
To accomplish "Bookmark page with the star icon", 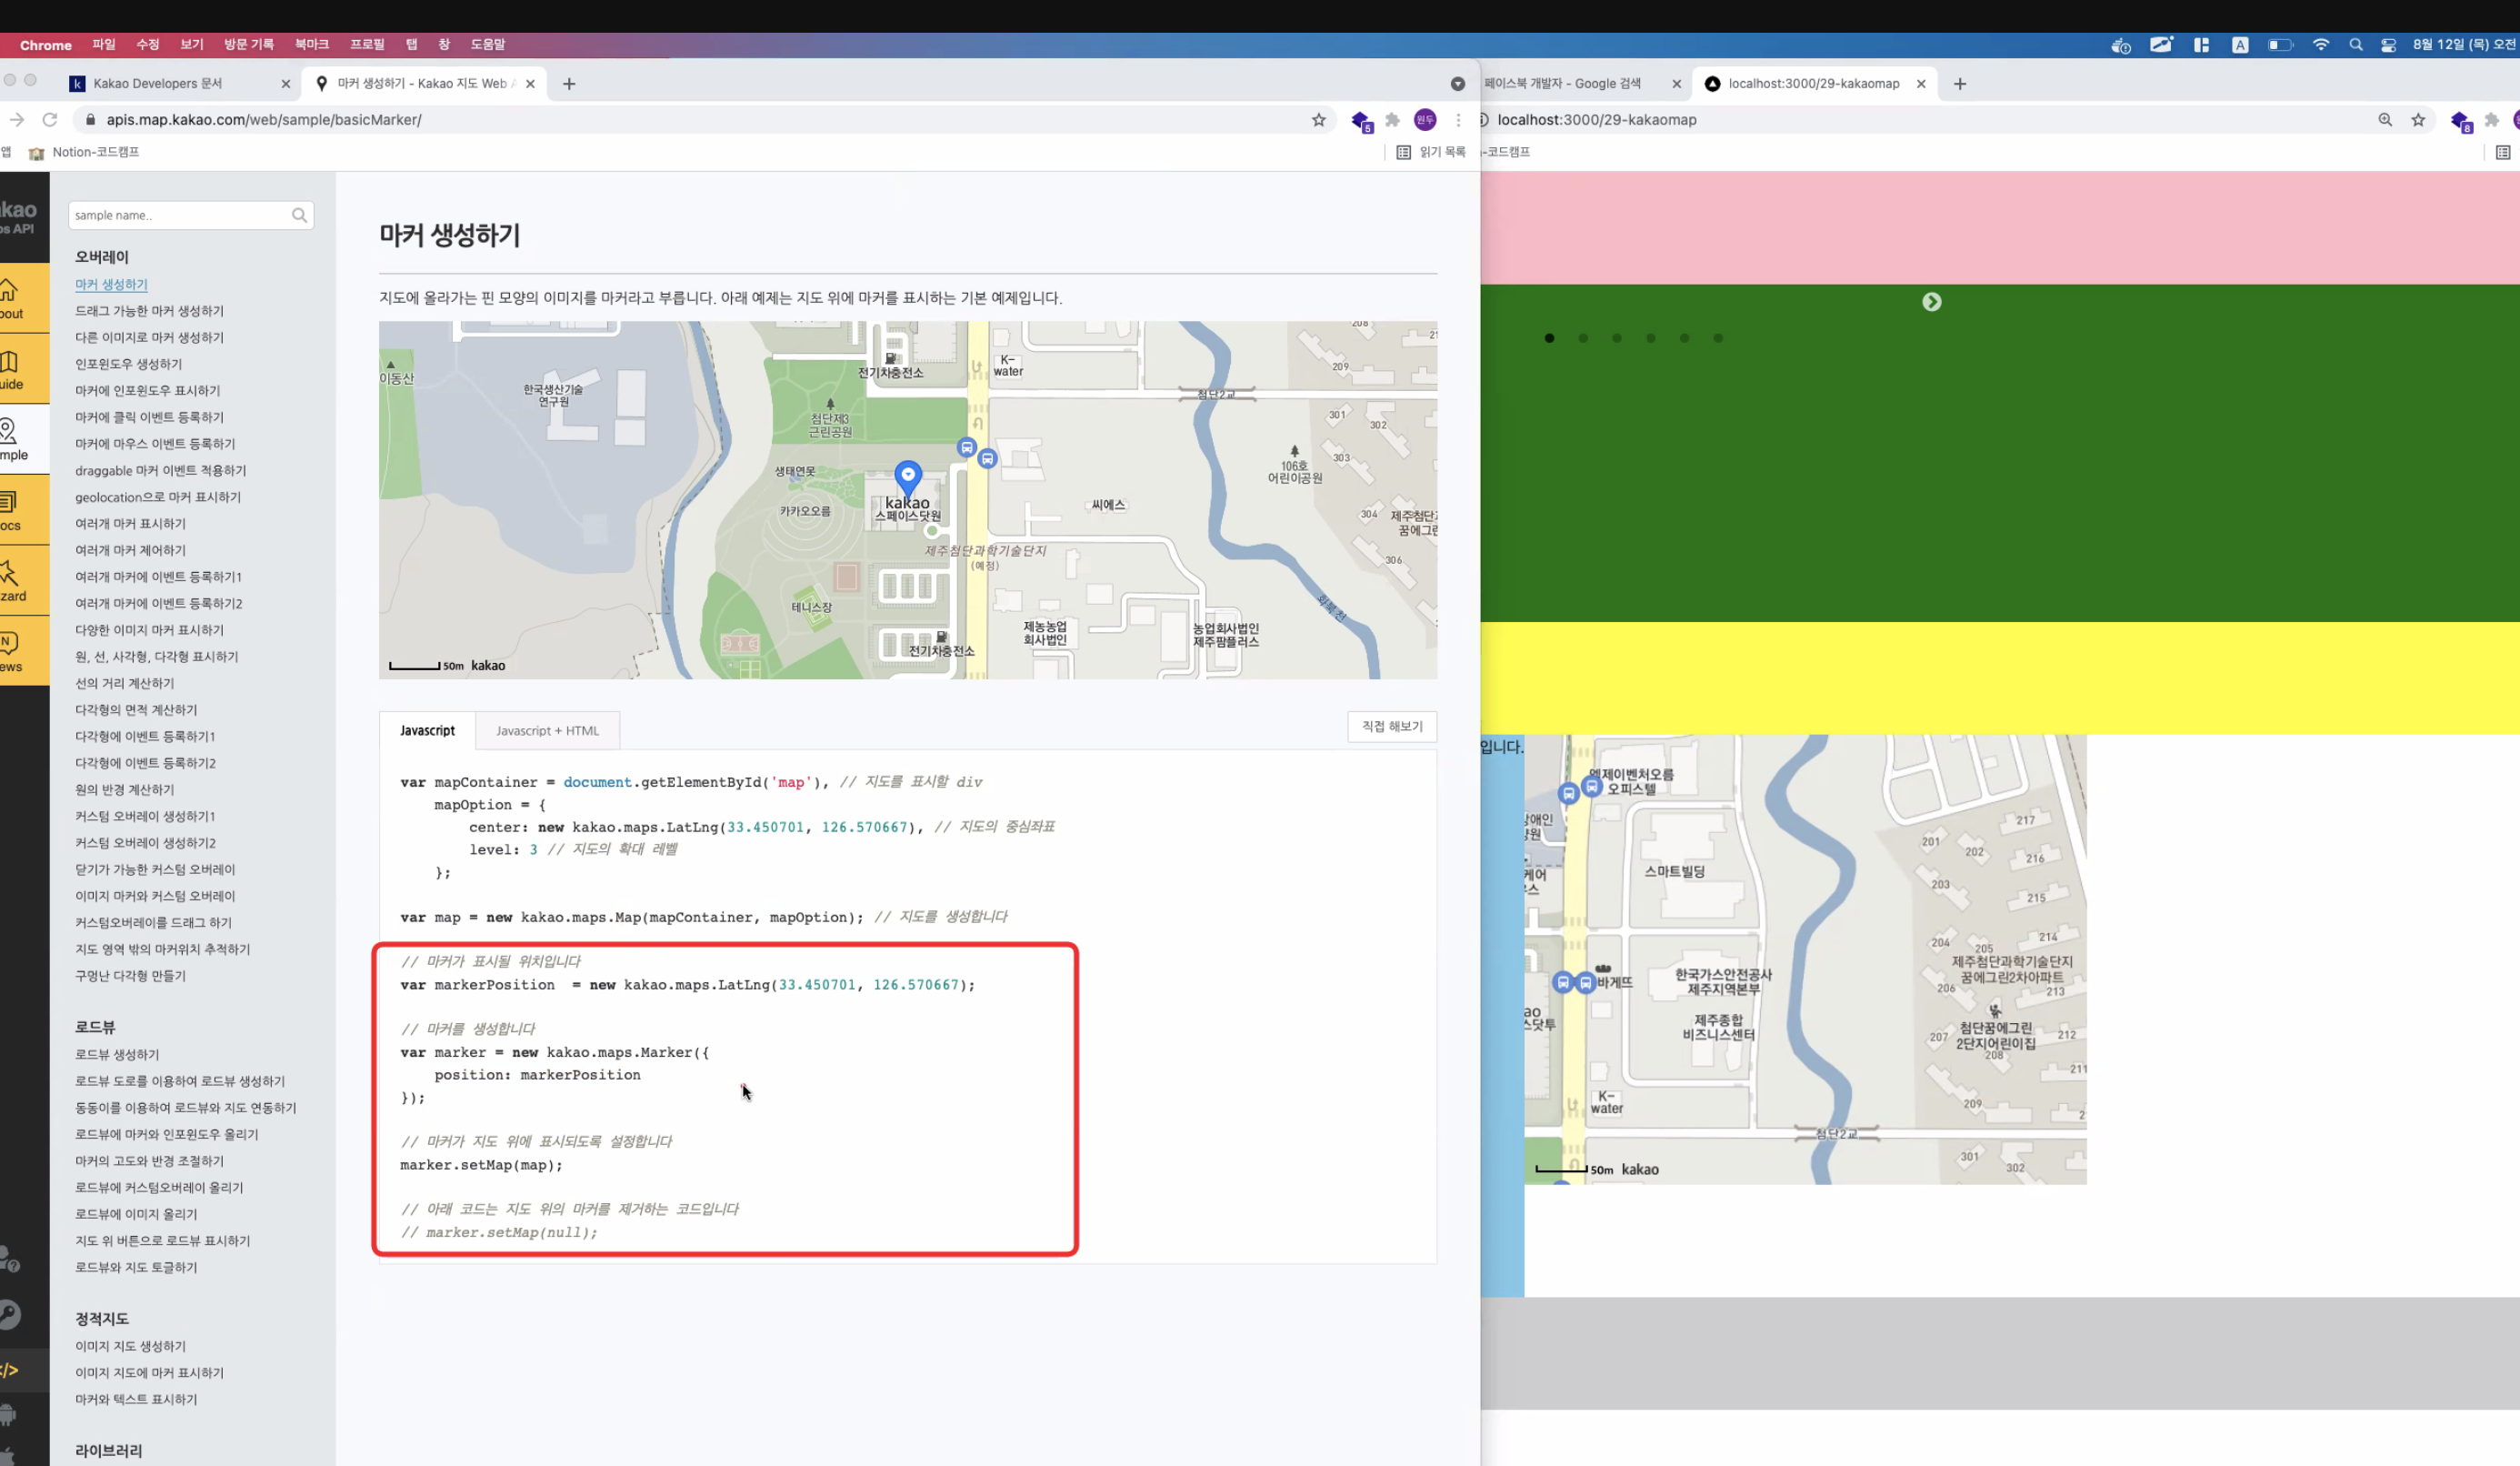I will (1318, 120).
